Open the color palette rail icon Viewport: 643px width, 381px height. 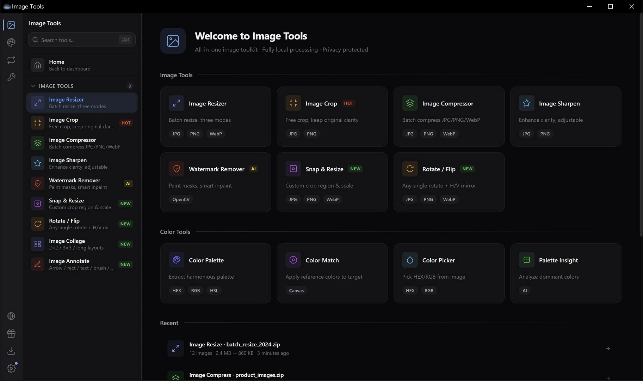[11, 42]
